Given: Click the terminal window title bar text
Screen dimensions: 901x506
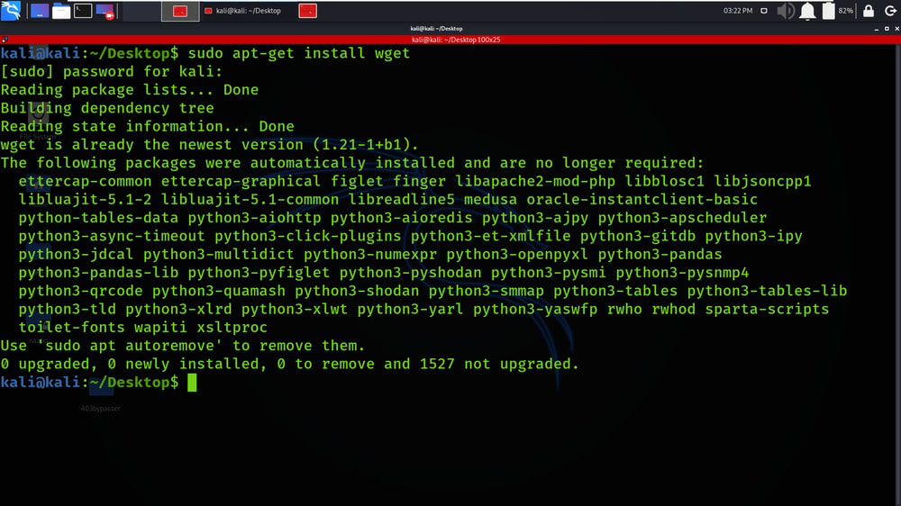Looking at the screenshot, I should tap(436, 28).
